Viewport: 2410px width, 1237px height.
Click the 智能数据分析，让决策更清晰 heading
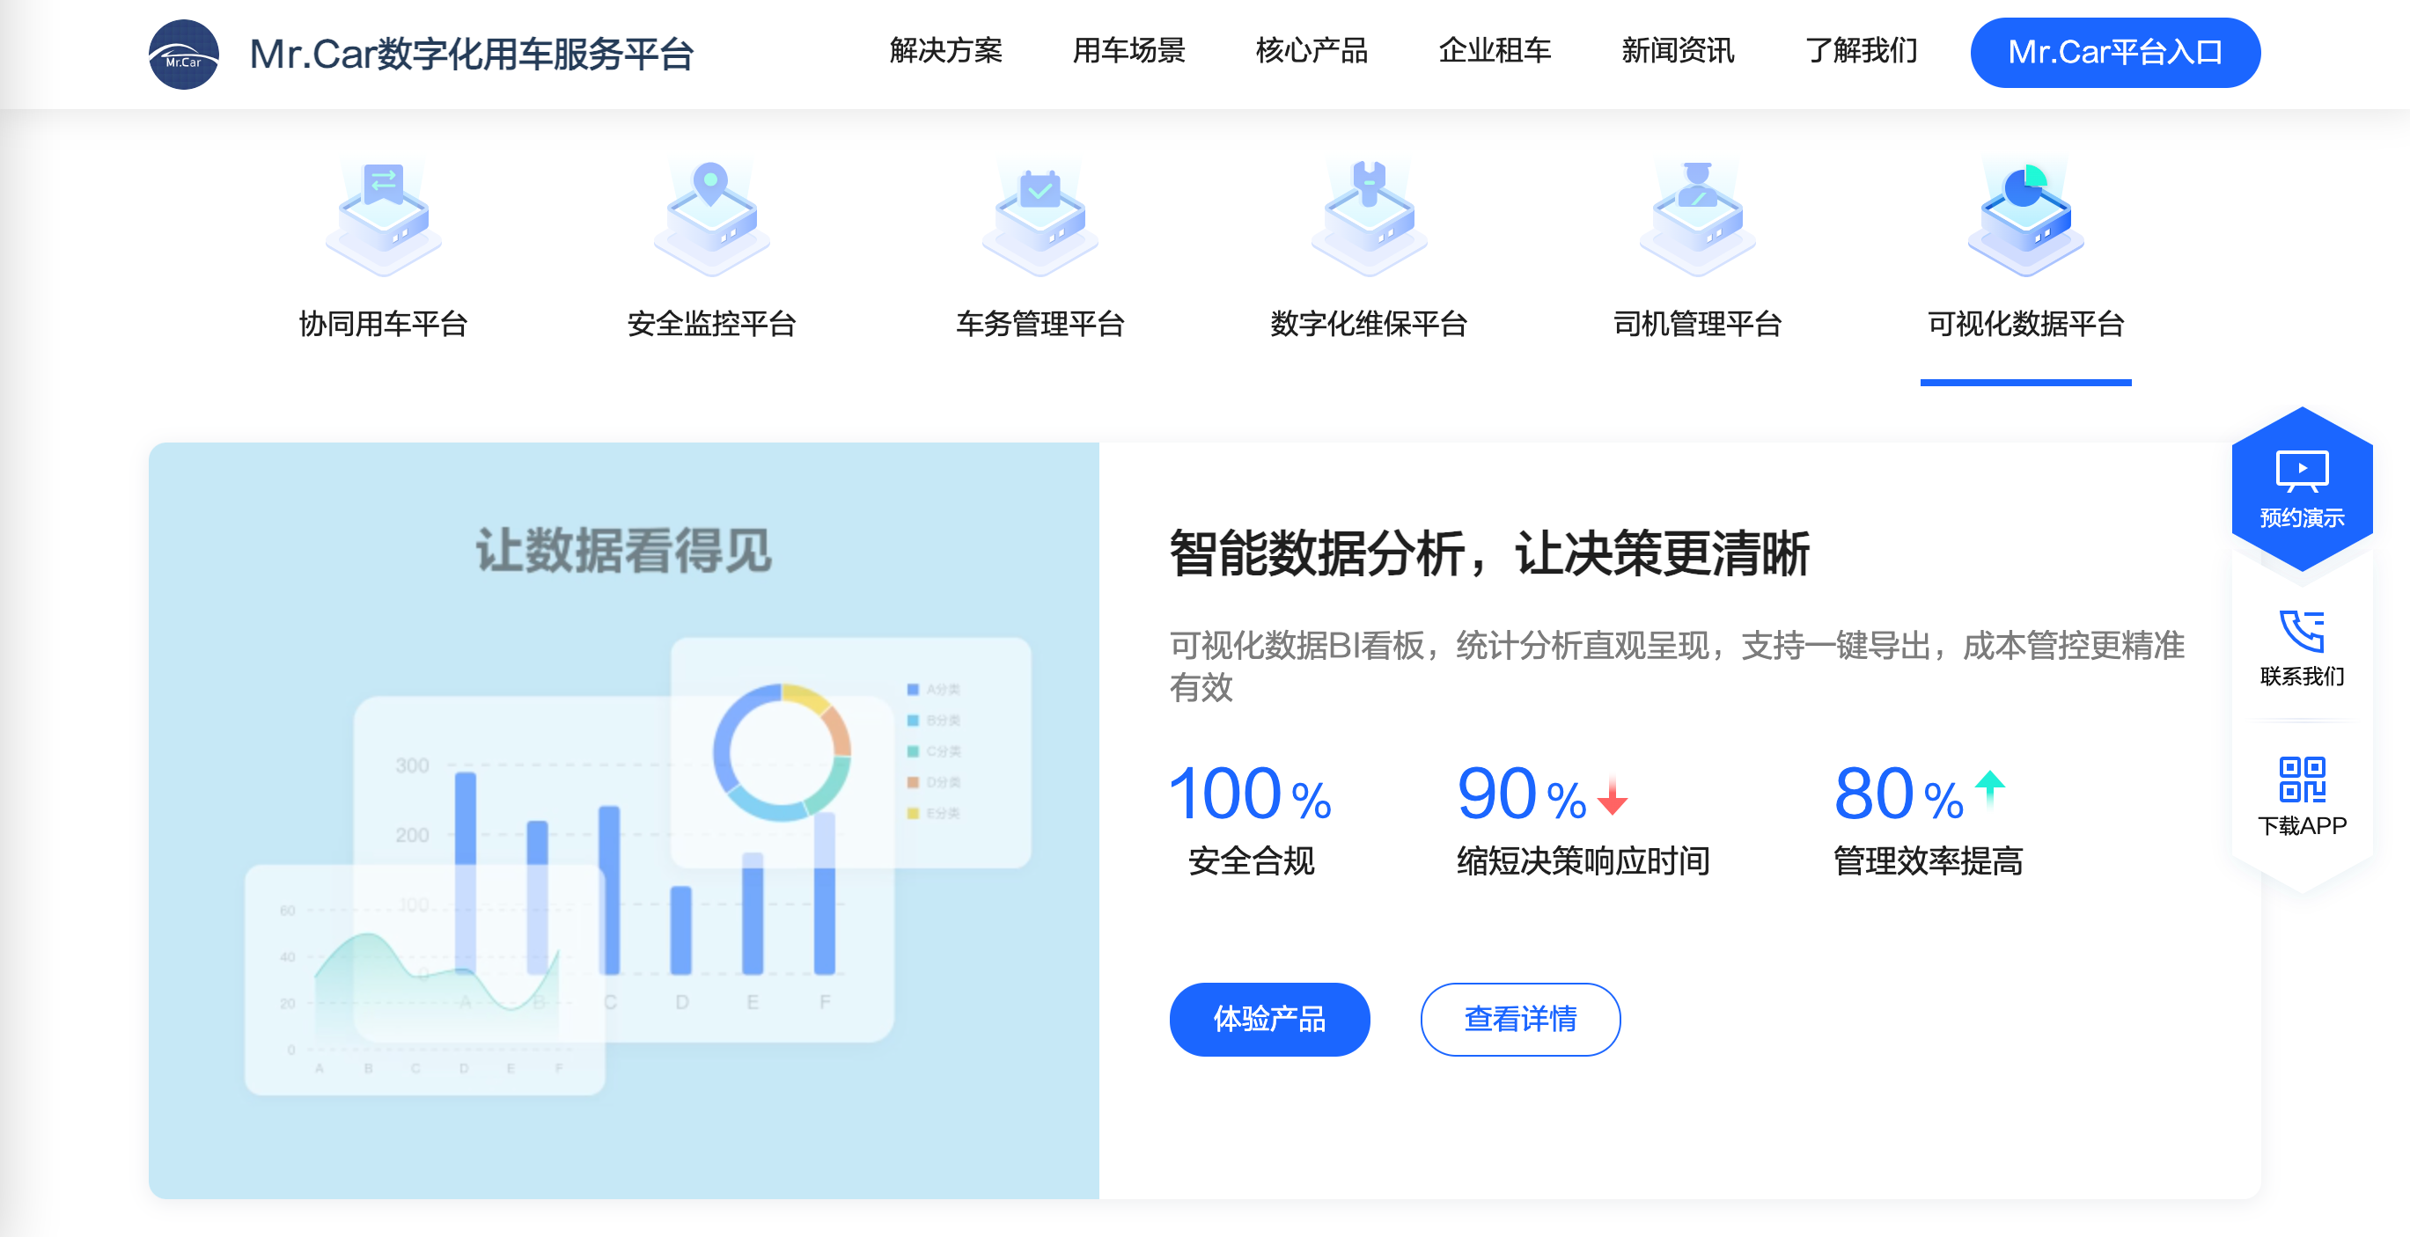pos(1489,553)
